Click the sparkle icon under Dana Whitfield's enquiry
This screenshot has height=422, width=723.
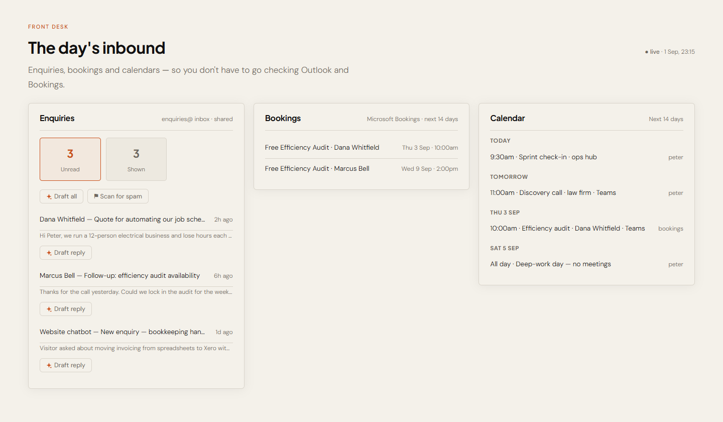(x=49, y=253)
